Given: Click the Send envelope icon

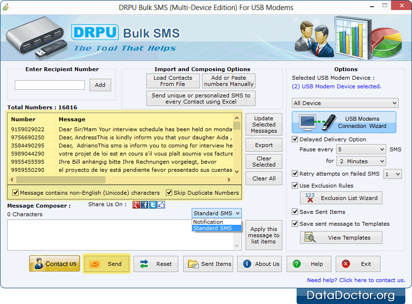Looking at the screenshot, I should coord(94,263).
